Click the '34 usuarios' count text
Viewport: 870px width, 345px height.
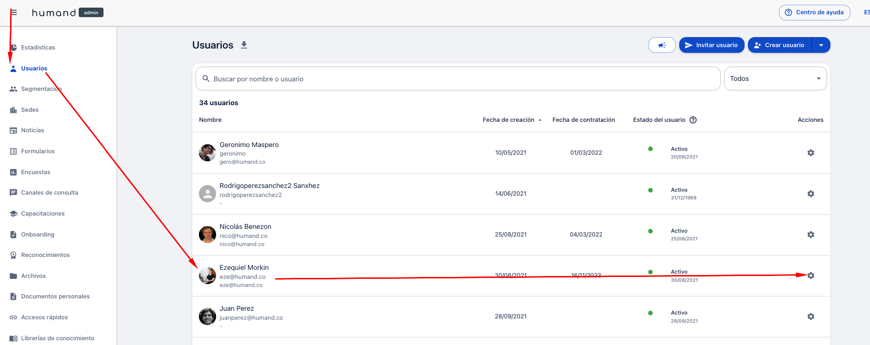[x=218, y=103]
